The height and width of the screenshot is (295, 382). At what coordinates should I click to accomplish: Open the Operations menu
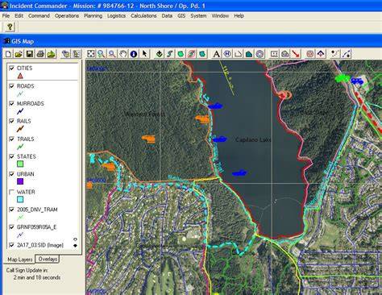click(x=67, y=16)
